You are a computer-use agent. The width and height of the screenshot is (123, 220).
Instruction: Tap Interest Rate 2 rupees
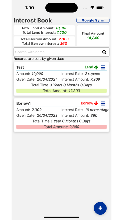pos(81,74)
